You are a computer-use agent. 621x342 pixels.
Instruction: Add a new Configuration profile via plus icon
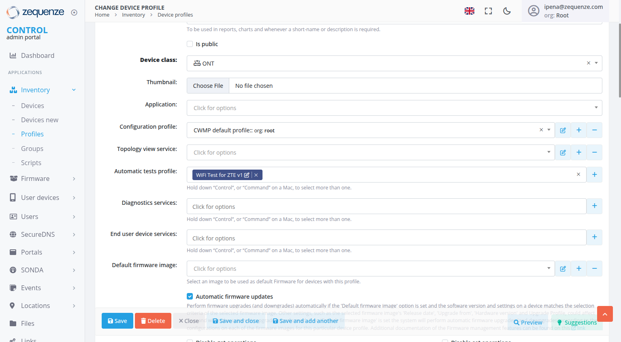click(x=578, y=130)
